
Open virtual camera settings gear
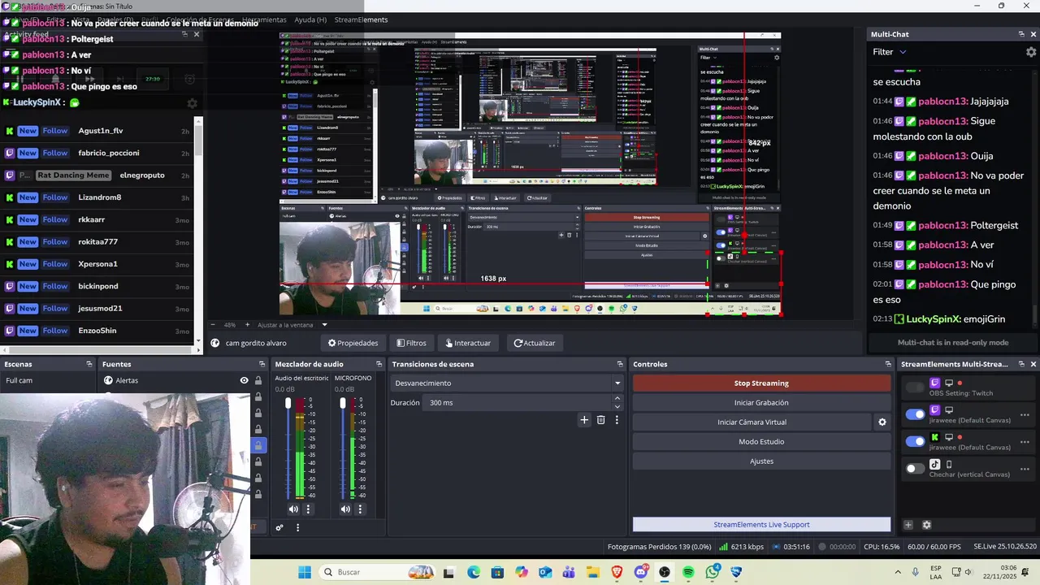pos(882,422)
